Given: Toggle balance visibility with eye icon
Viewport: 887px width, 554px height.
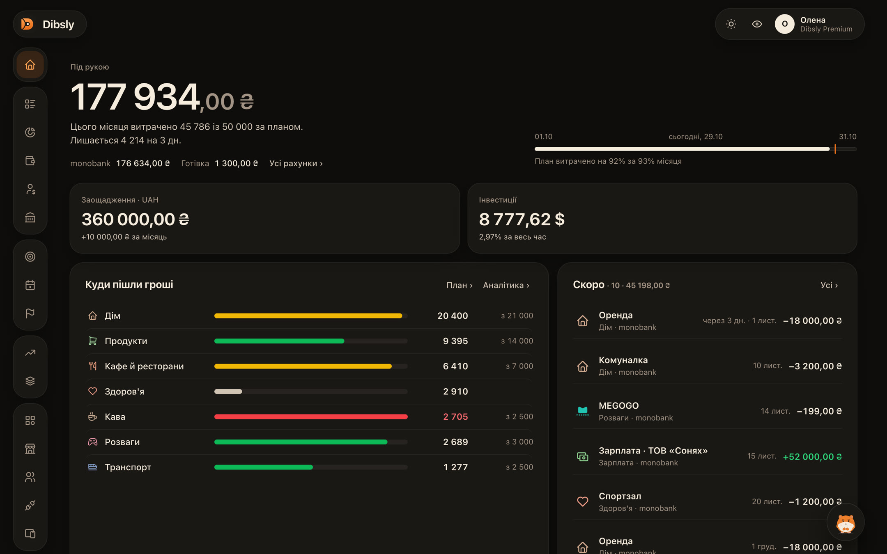Looking at the screenshot, I should (x=757, y=24).
